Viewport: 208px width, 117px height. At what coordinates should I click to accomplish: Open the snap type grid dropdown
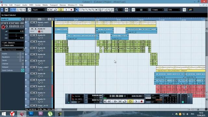pos(142,10)
